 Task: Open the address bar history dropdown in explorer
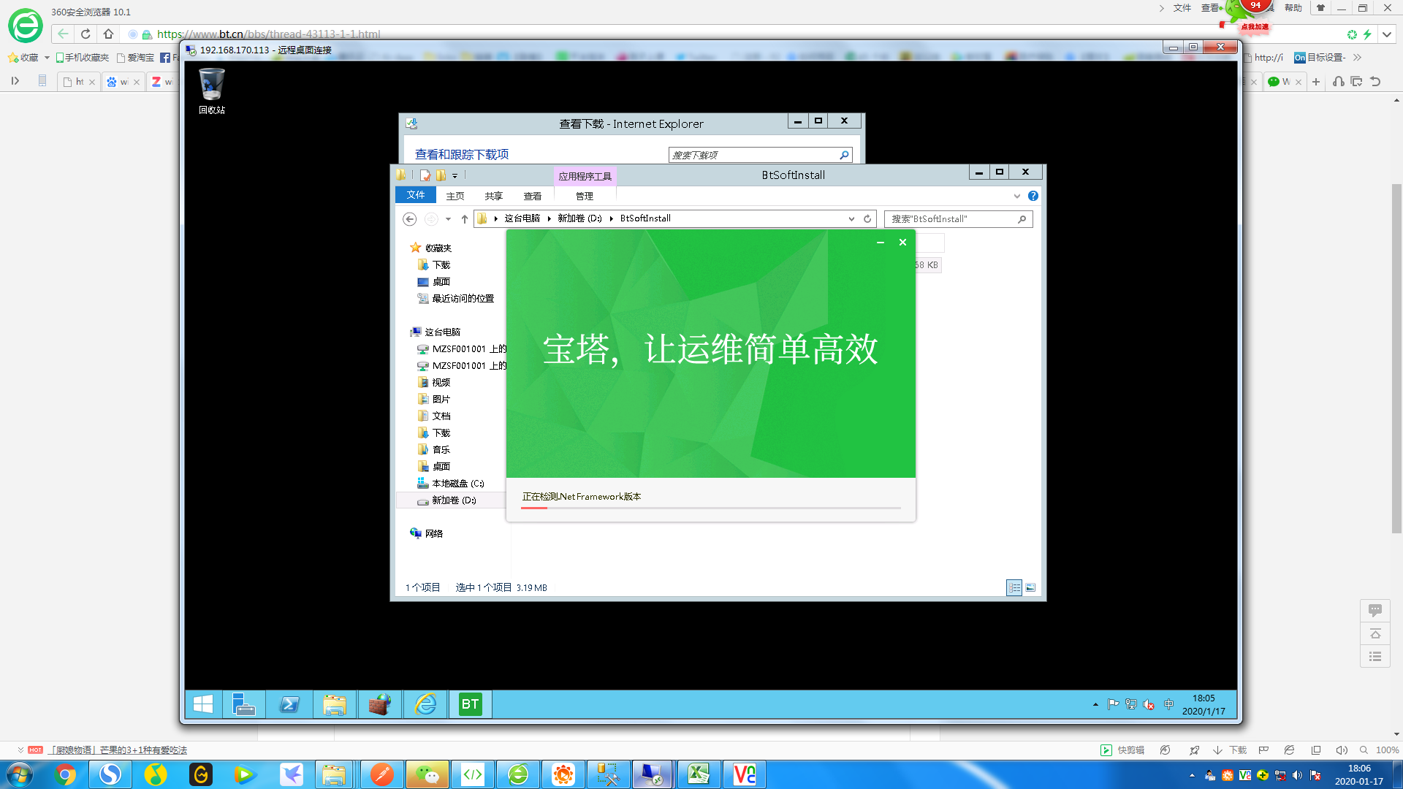851,218
